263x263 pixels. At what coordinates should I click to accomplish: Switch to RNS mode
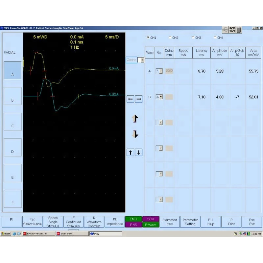pyautogui.click(x=133, y=225)
